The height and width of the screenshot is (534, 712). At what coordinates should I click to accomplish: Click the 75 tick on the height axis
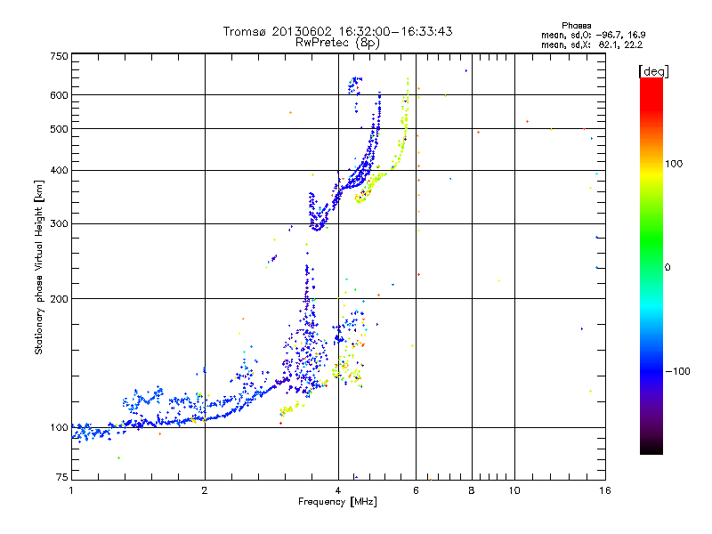(62, 479)
